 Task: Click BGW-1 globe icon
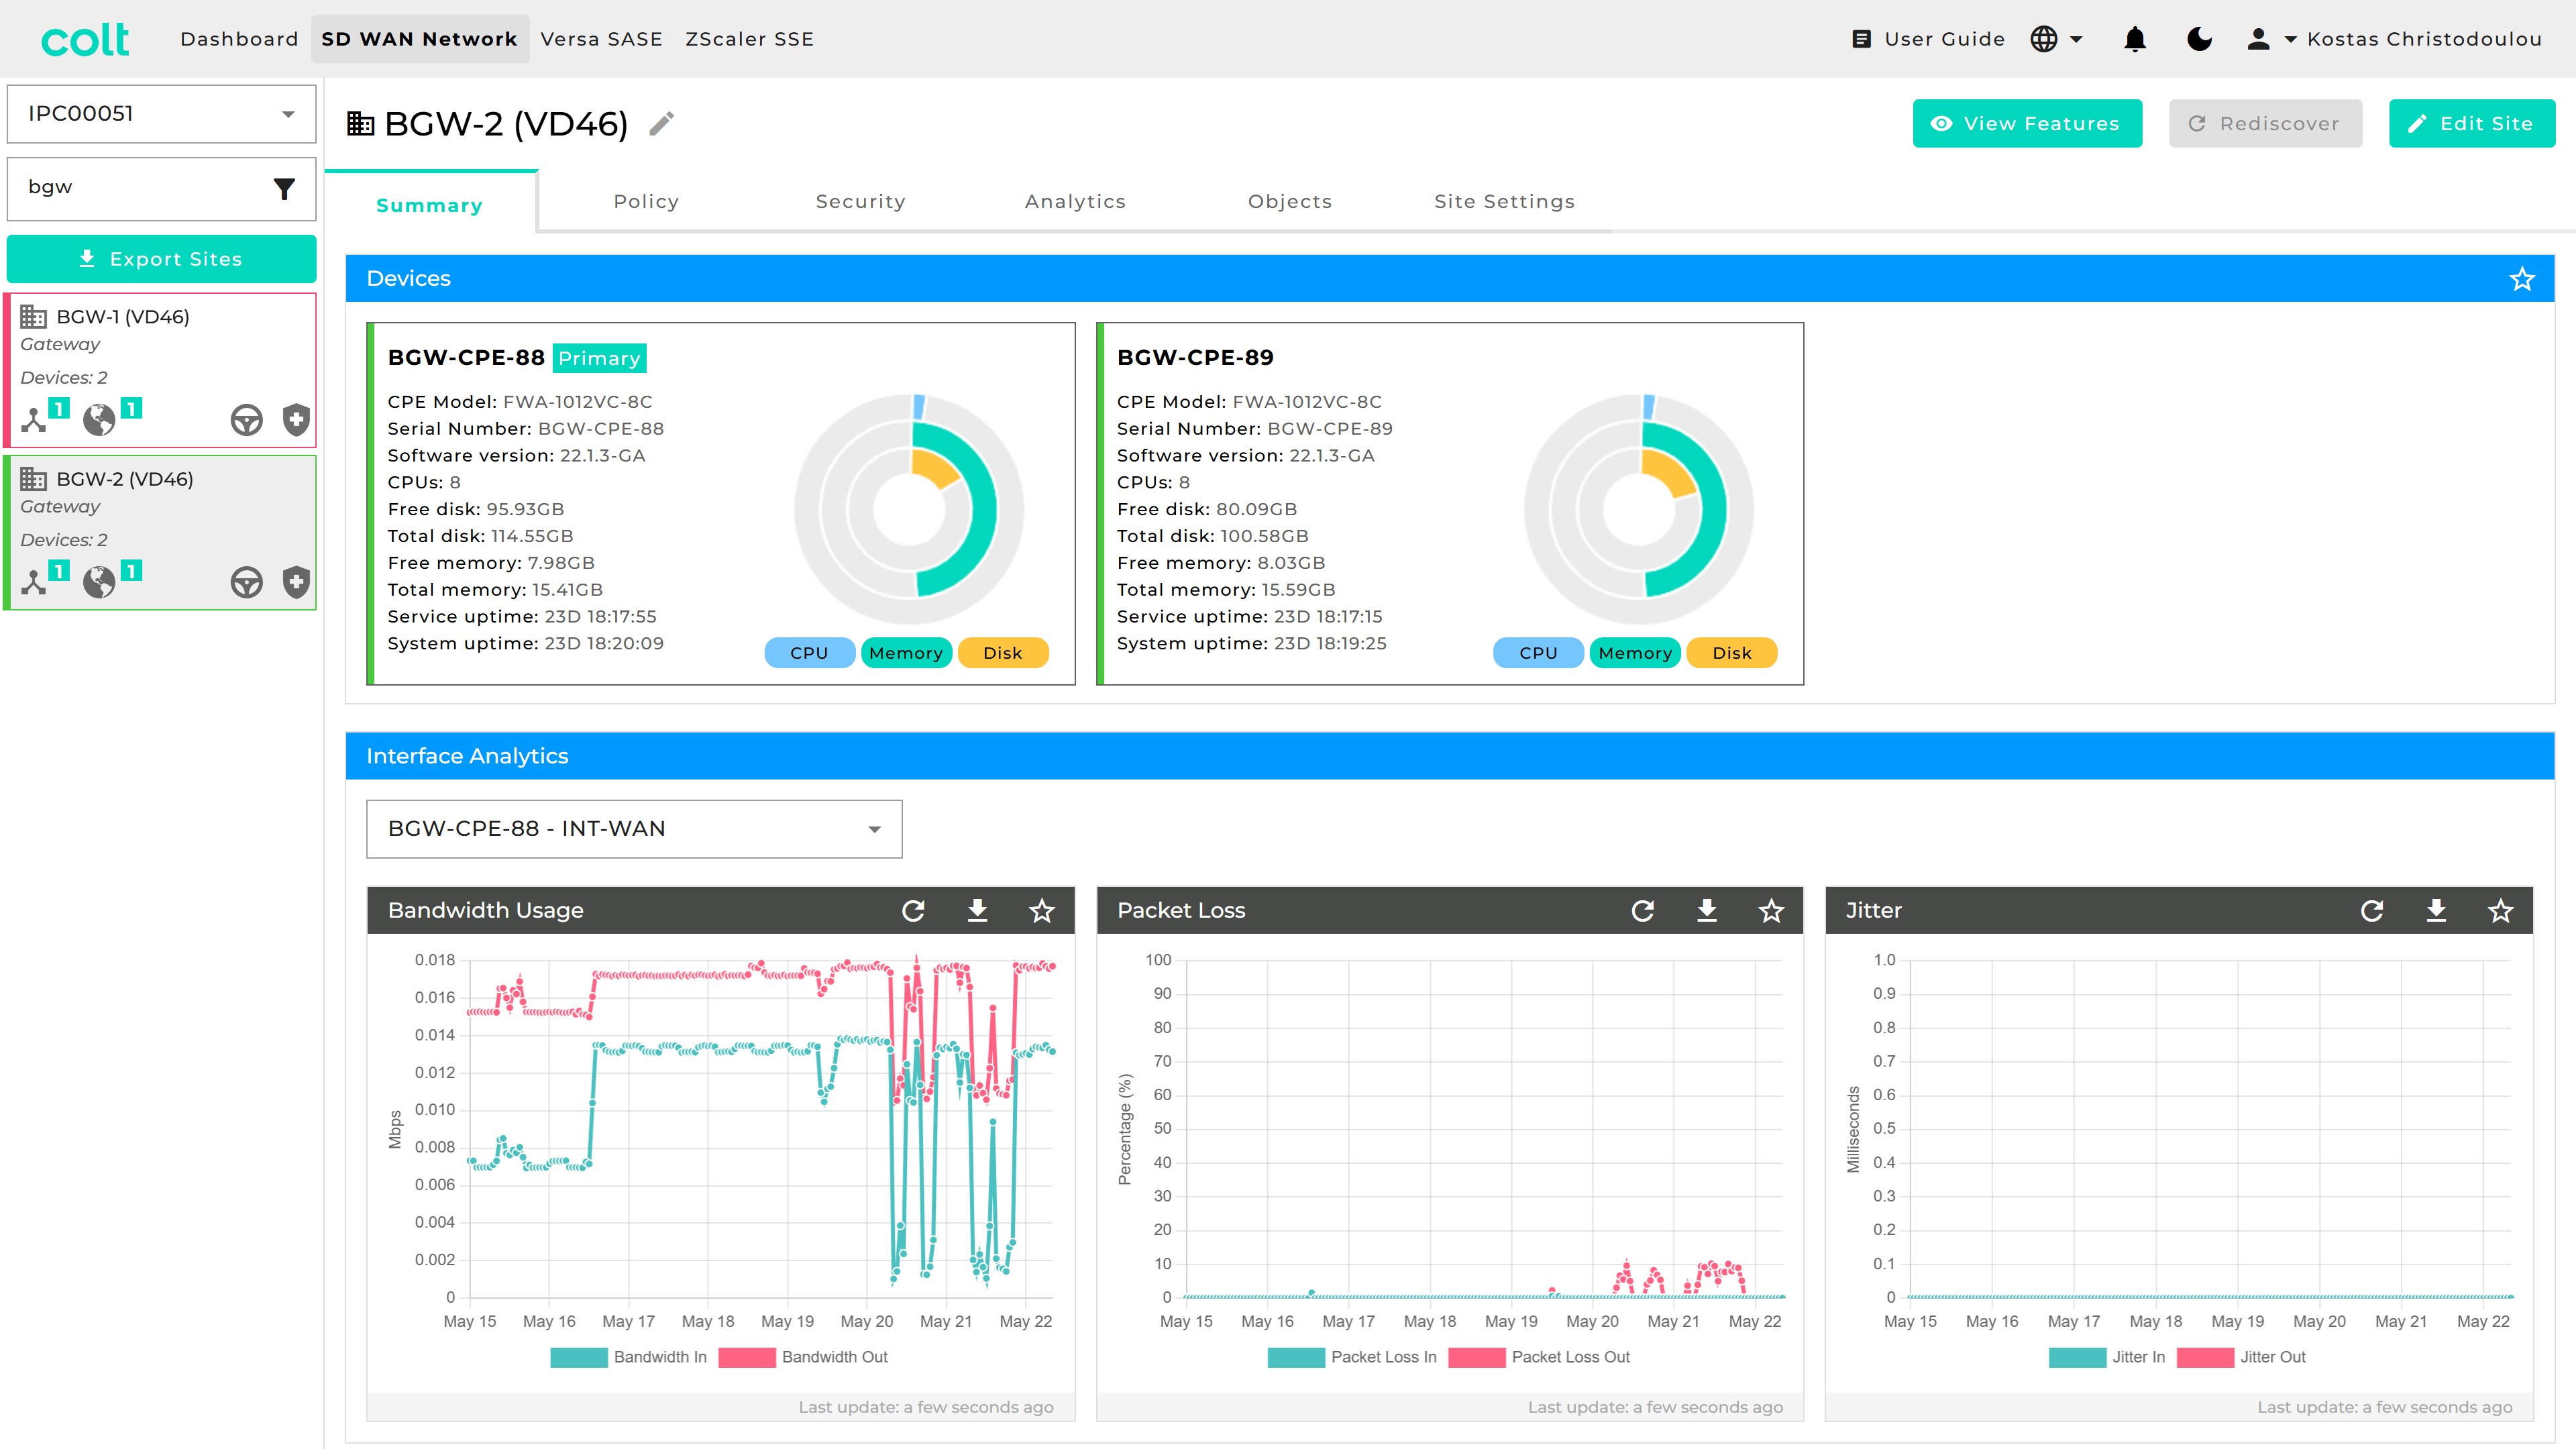coord(99,420)
